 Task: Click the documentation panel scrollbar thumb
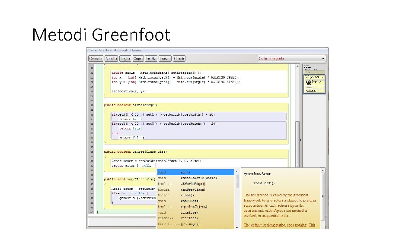323,196
